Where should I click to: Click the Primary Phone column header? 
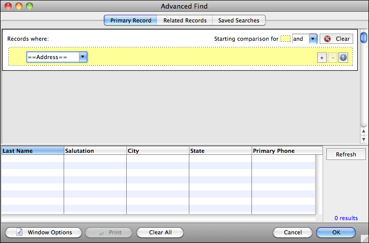(x=287, y=151)
